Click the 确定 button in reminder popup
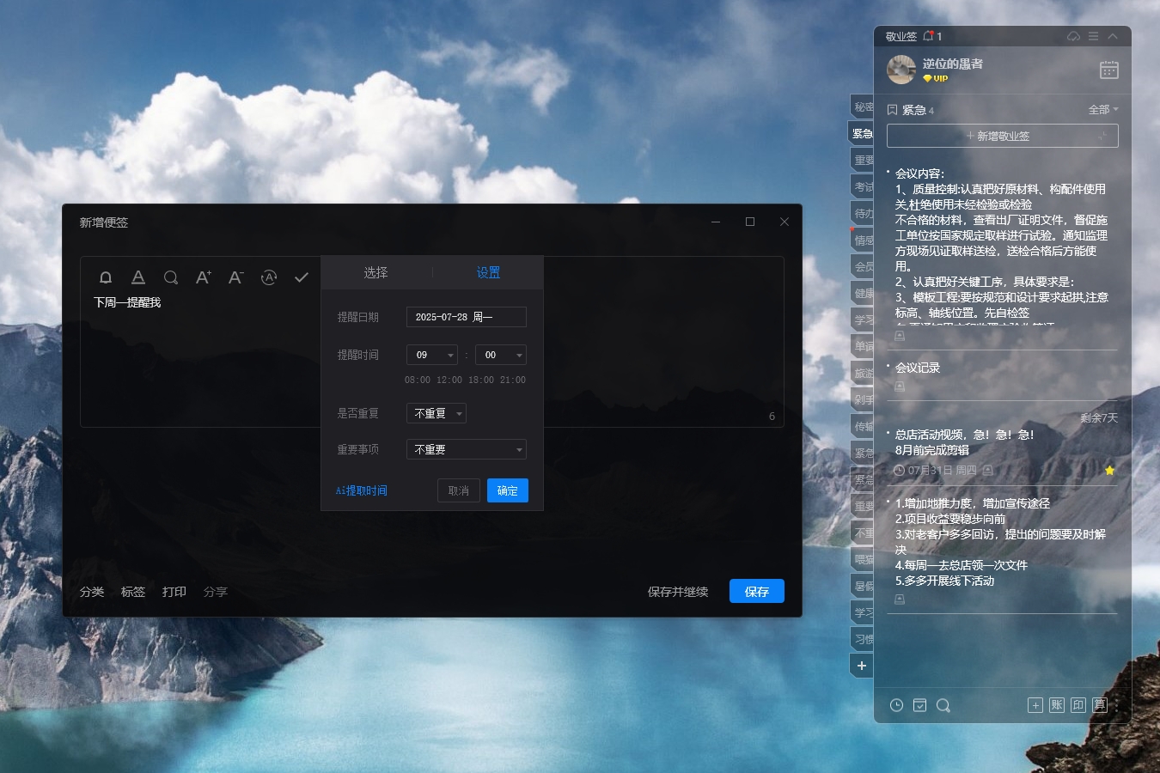1160x773 pixels. (508, 490)
